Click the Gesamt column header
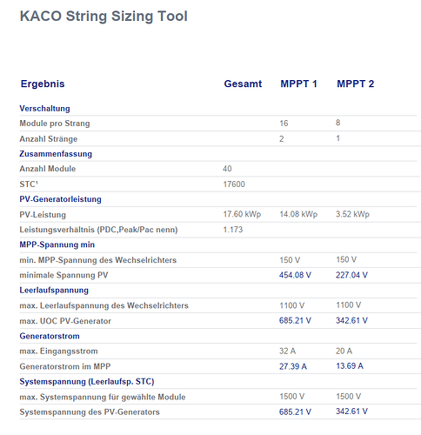This screenshot has height=435, width=421. pos(243,84)
